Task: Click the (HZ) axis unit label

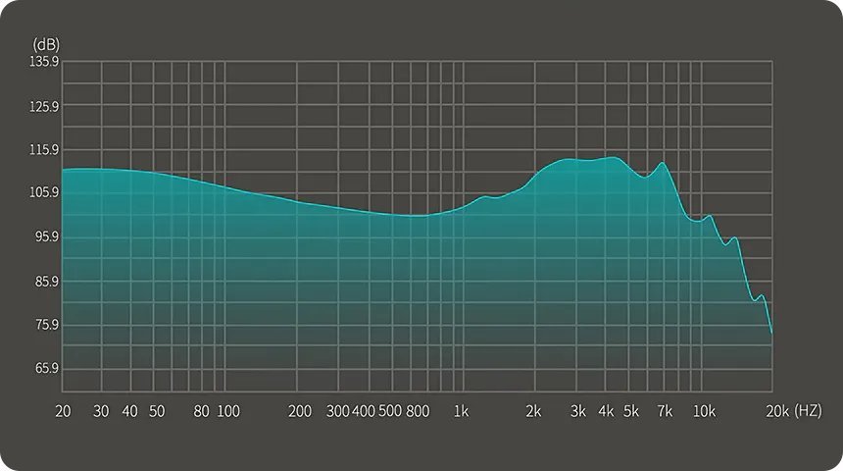Action: click(808, 411)
